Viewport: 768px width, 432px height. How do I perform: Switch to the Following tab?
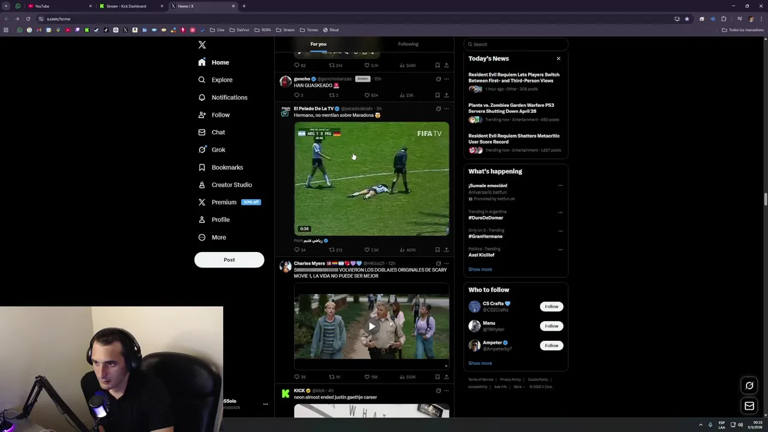click(x=408, y=44)
